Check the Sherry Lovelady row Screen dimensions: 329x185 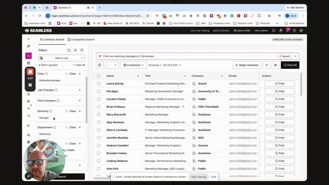[x=99, y=130]
